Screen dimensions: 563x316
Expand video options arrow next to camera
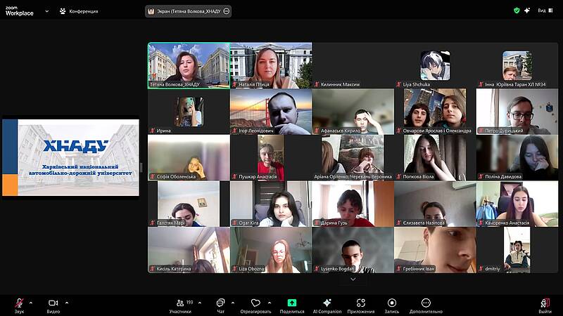(x=67, y=303)
